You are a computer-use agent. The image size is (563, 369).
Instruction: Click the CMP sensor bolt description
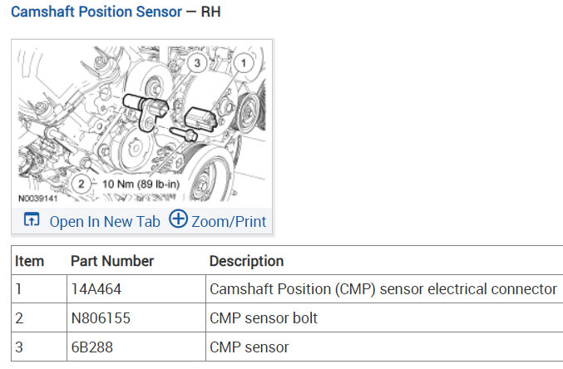264,318
